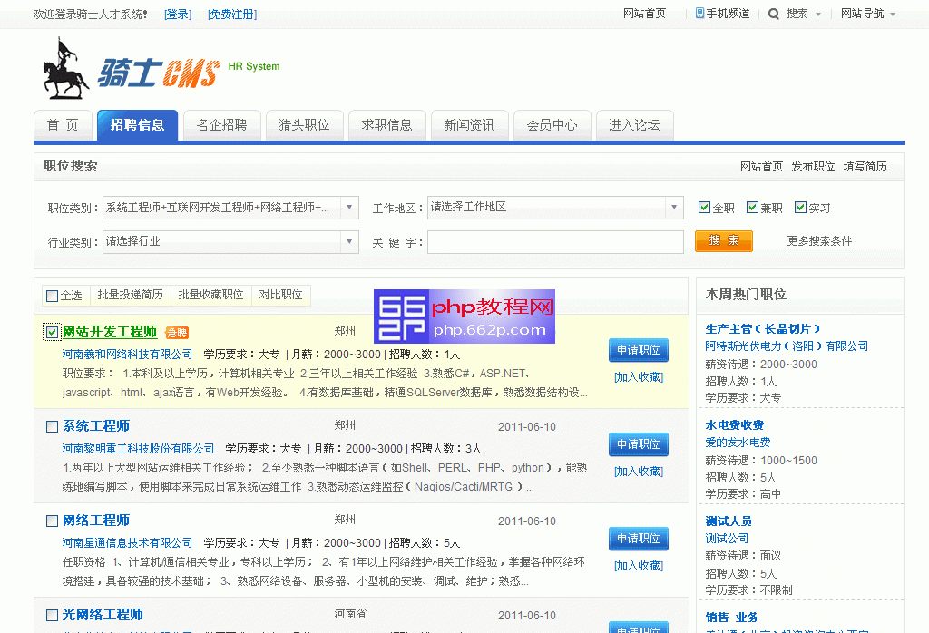The image size is (929, 633).
Task: Open hot job 测试人员
Action: pos(729,521)
